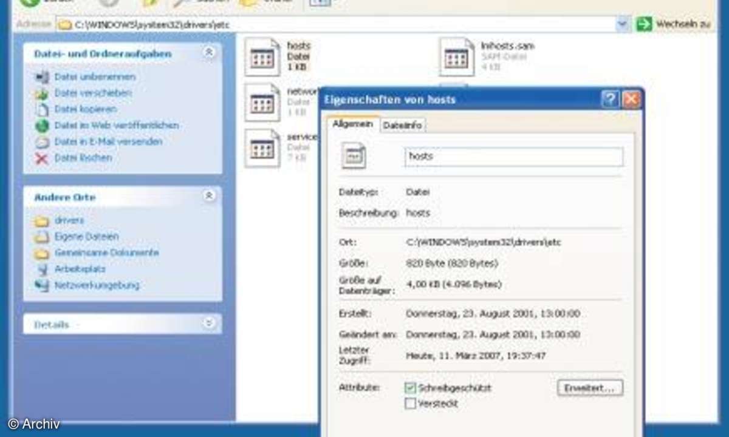Click the hosts file icon in properties dialog

pos(354,156)
